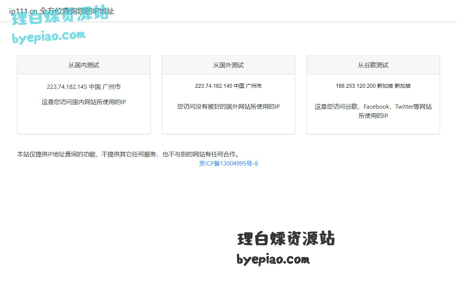Select the IP text in 从国内测试 card
The height and width of the screenshot is (305, 457).
(x=84, y=87)
